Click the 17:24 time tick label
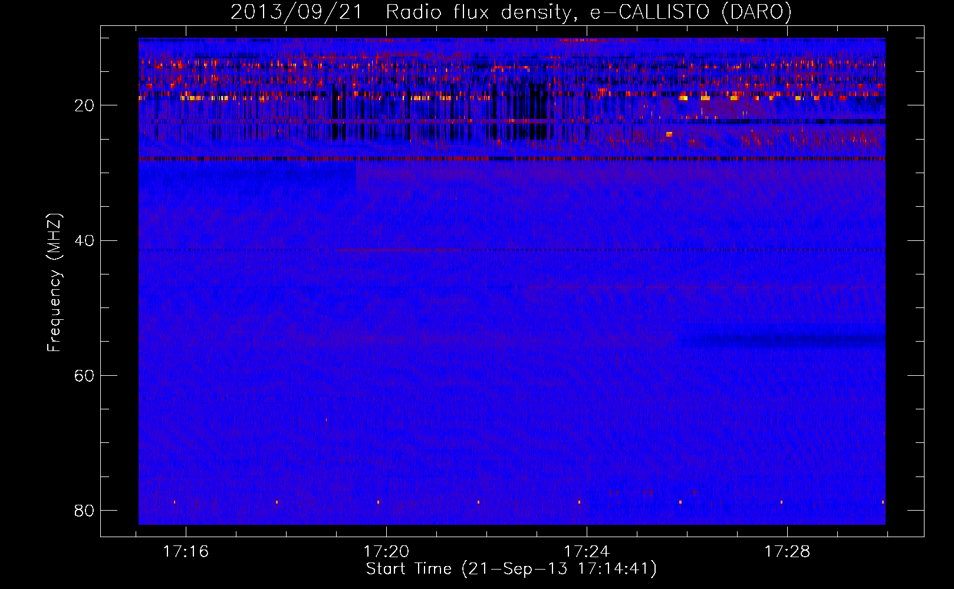Viewport: 954px width, 589px height. (587, 551)
